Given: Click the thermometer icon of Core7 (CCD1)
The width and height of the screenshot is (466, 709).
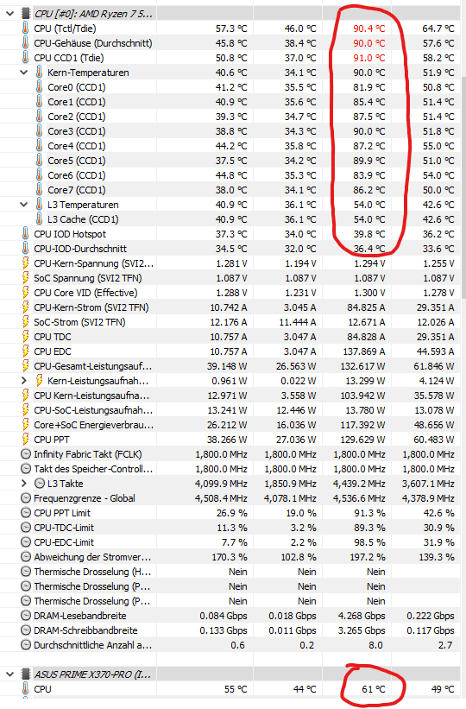Looking at the screenshot, I should coord(39,190).
